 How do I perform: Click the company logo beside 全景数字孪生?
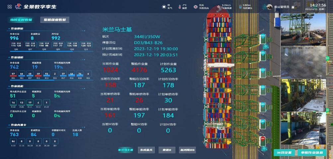pos(18,7)
